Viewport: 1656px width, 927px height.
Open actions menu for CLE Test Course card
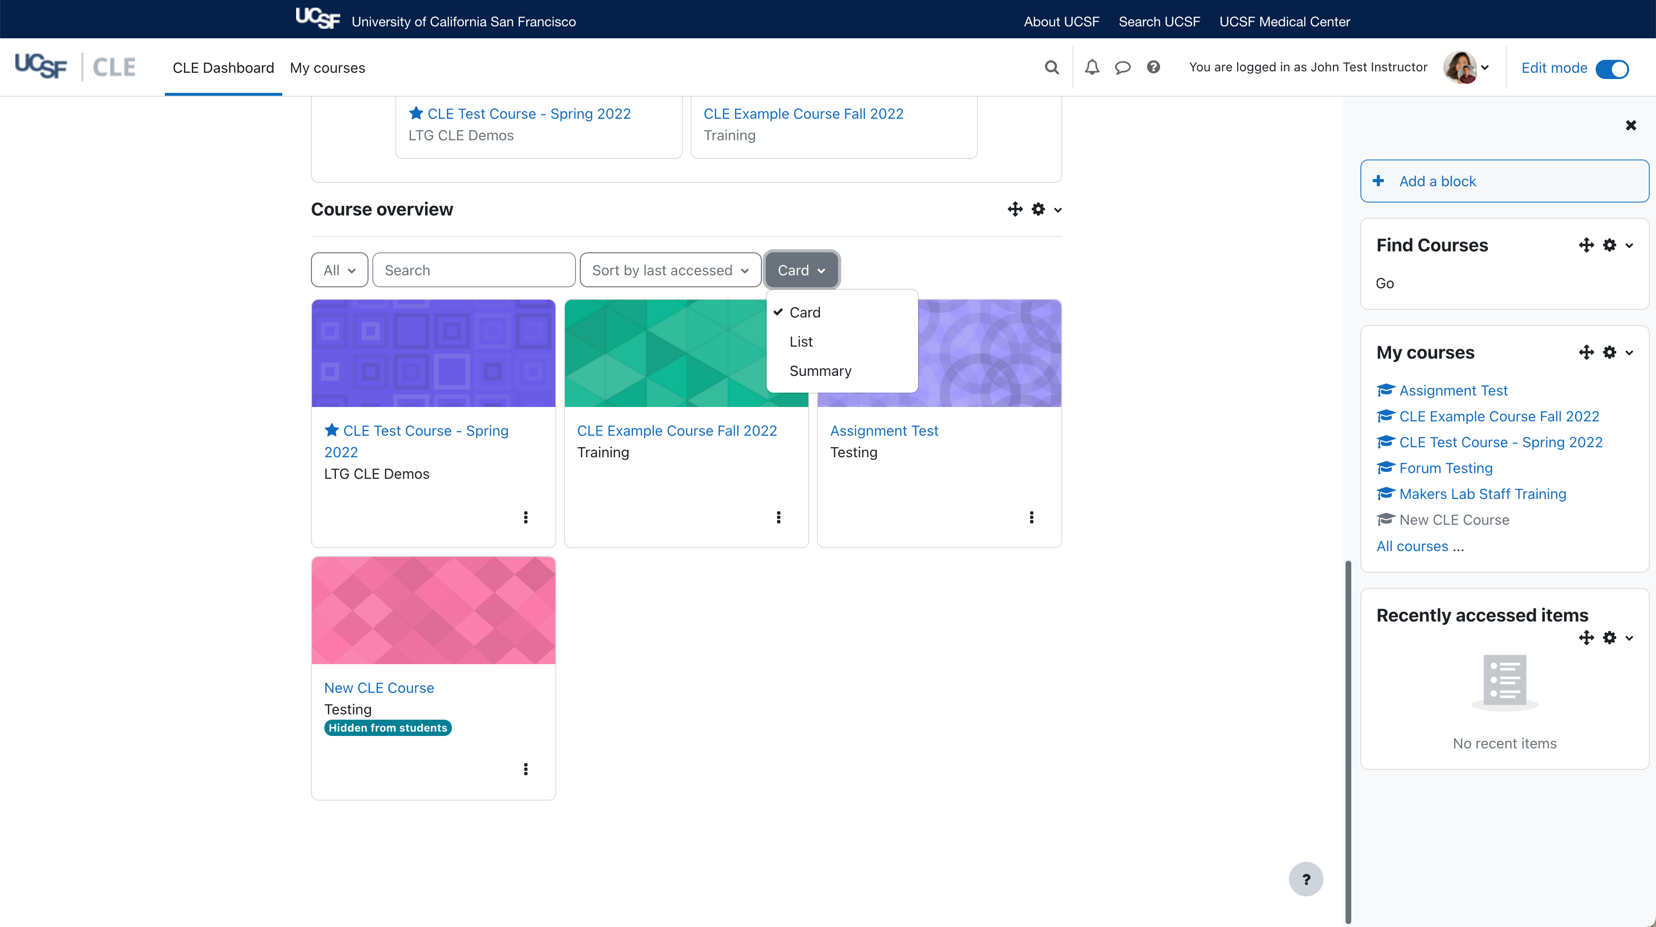tap(526, 518)
